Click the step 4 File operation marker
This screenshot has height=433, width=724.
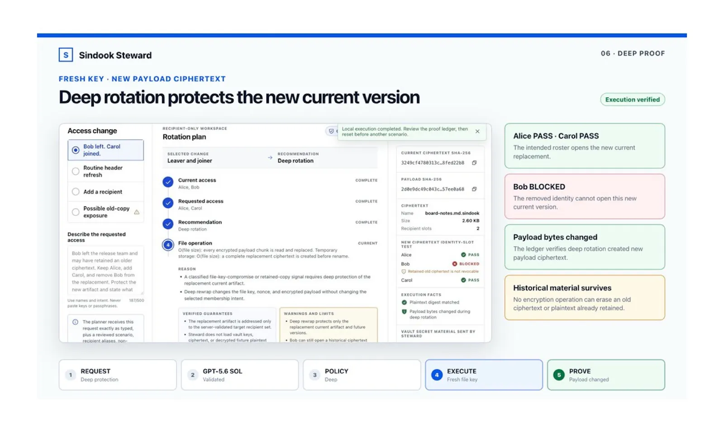click(x=168, y=245)
